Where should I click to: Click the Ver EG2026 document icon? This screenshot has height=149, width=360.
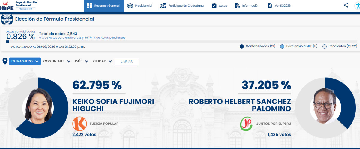click(270, 6)
